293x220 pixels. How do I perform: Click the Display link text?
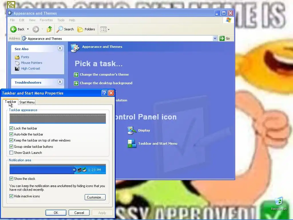point(144,130)
